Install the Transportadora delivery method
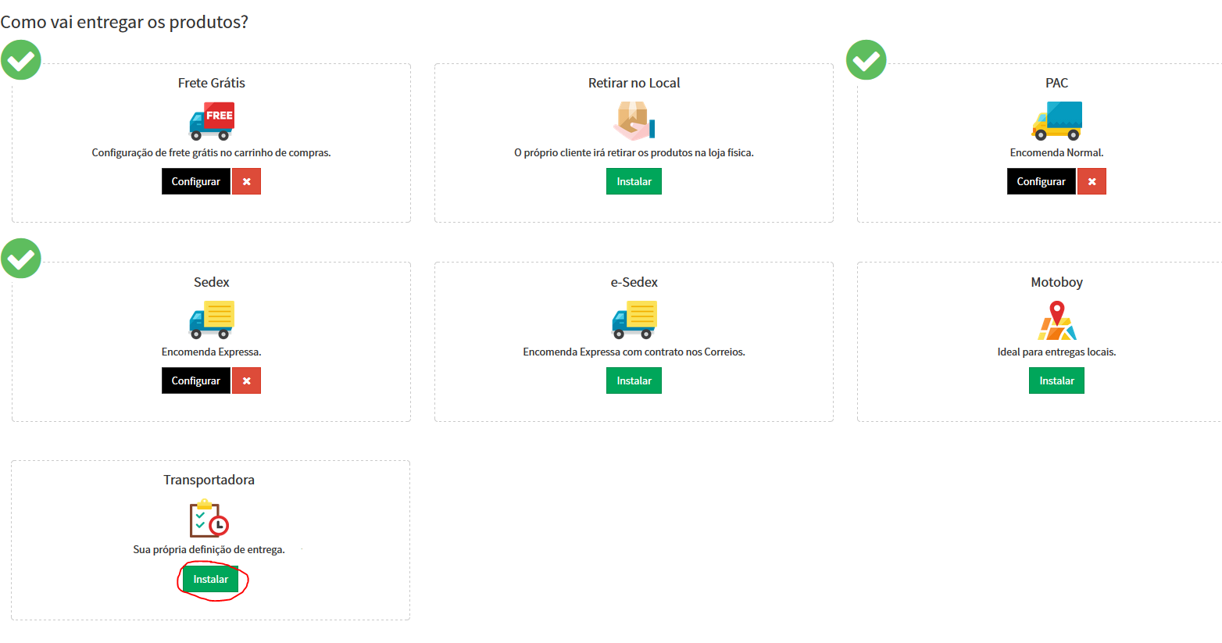1222x643 pixels. pos(211,579)
